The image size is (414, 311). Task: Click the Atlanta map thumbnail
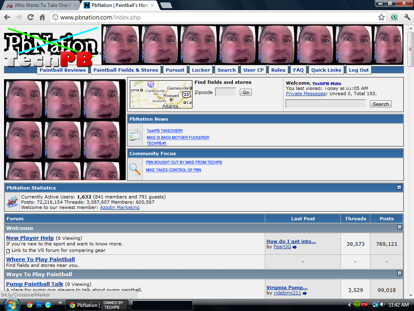161,94
